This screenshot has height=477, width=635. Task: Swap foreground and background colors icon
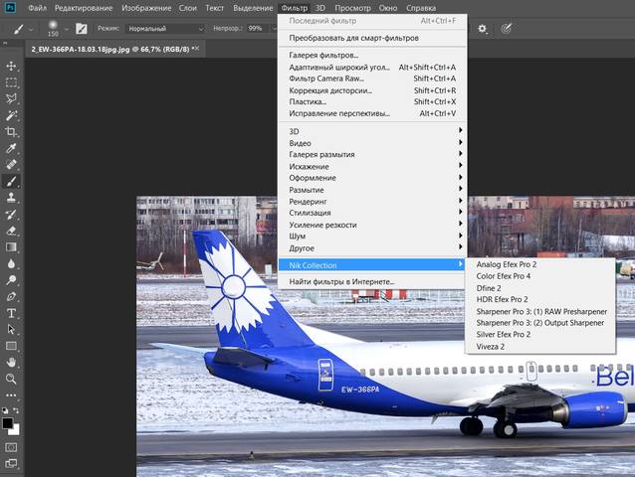point(16,410)
